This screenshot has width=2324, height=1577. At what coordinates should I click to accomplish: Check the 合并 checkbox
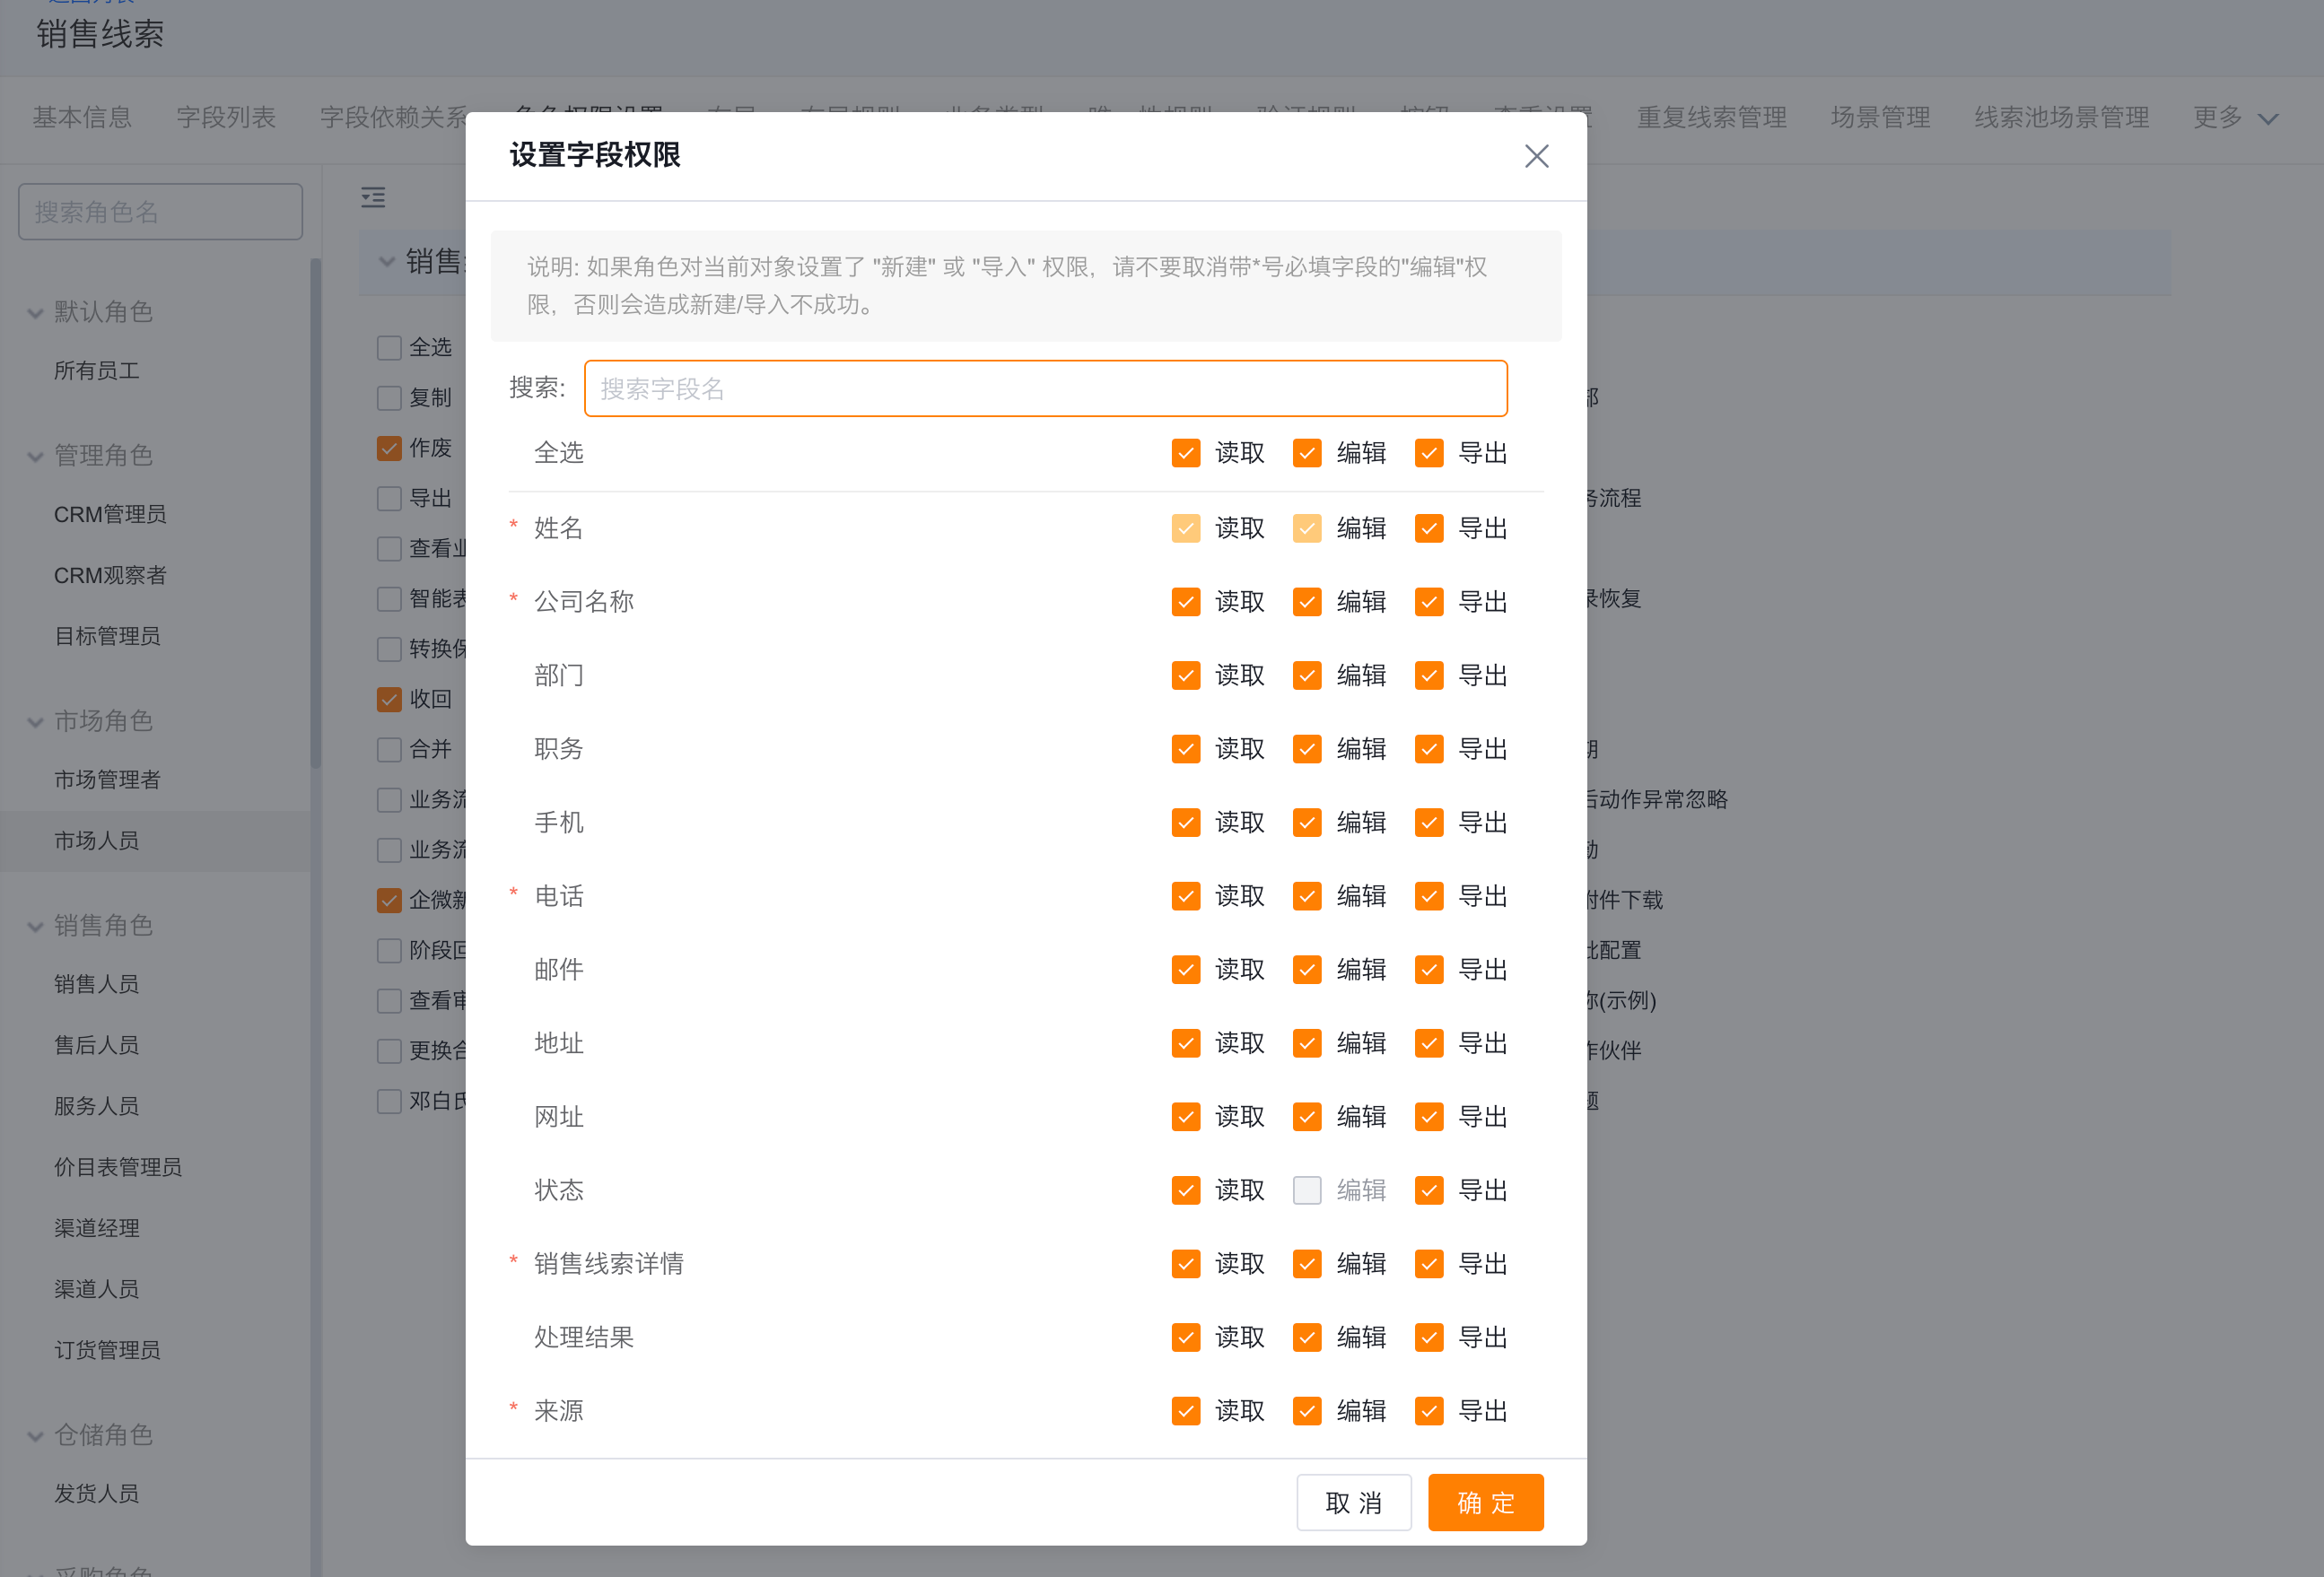389,749
